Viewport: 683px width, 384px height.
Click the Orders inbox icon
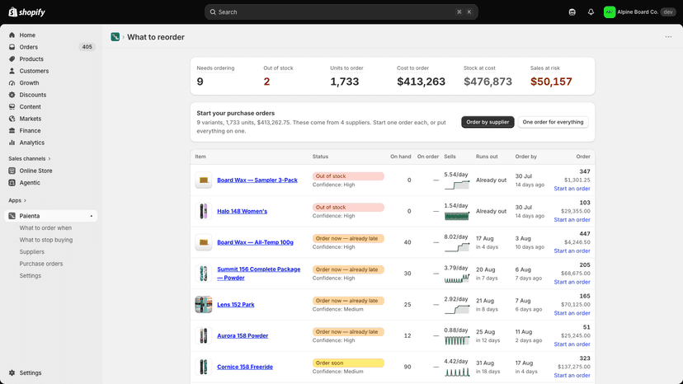(x=12, y=47)
